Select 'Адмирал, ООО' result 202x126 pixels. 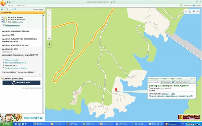pos(8,35)
